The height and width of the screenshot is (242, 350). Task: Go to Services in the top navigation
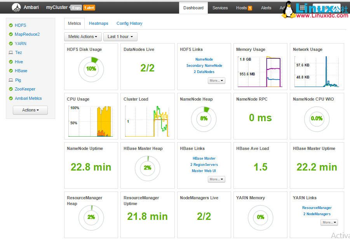220,8
